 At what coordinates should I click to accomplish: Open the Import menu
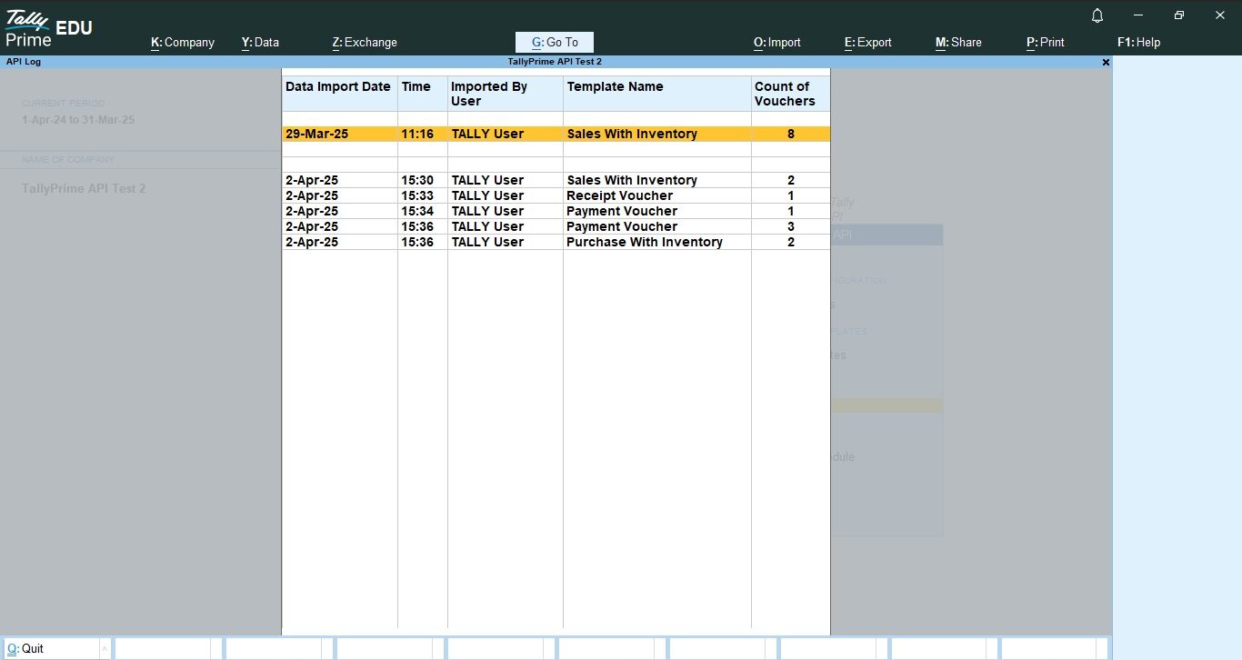pyautogui.click(x=777, y=42)
